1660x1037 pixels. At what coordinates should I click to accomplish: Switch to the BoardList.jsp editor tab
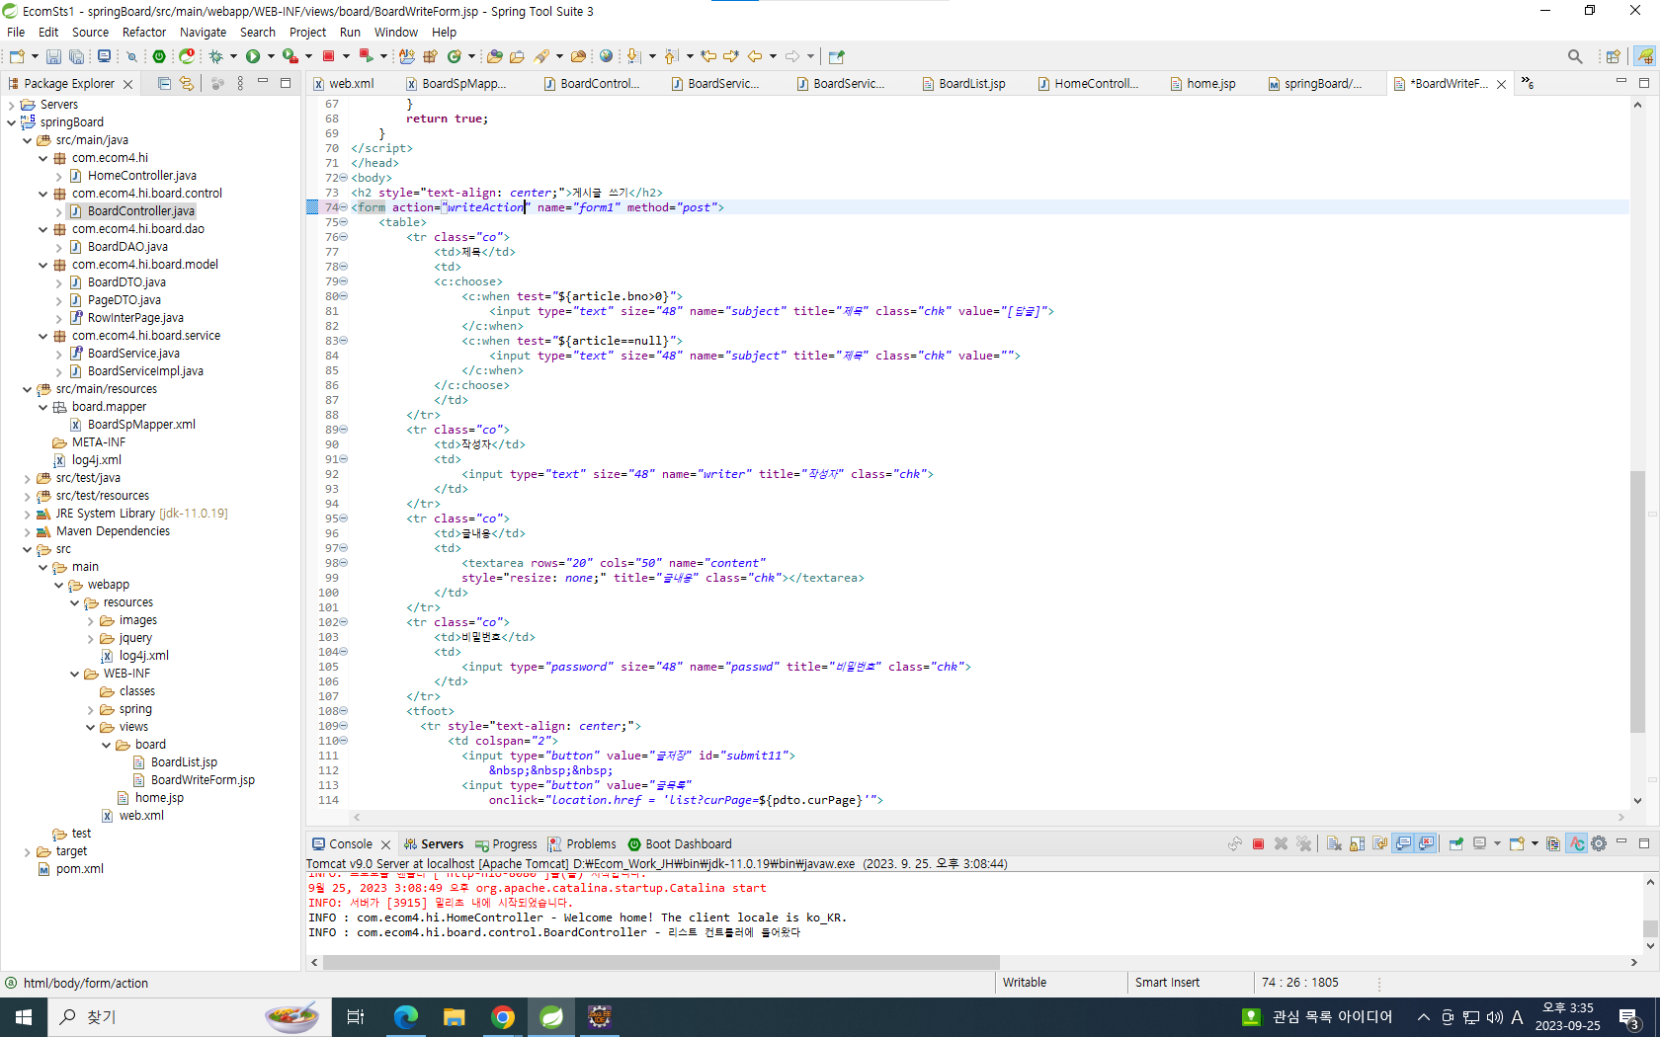coord(964,84)
